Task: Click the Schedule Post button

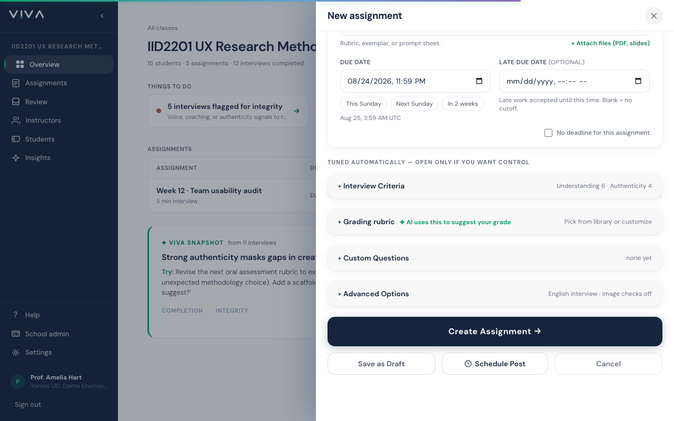Action: 495,364
